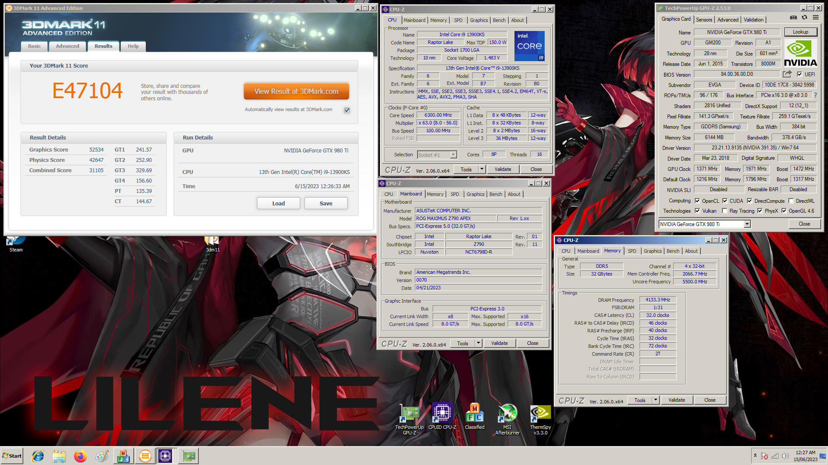
Task: Toggle automatically view results at 3DMark.com checkbox
Action: (347, 110)
